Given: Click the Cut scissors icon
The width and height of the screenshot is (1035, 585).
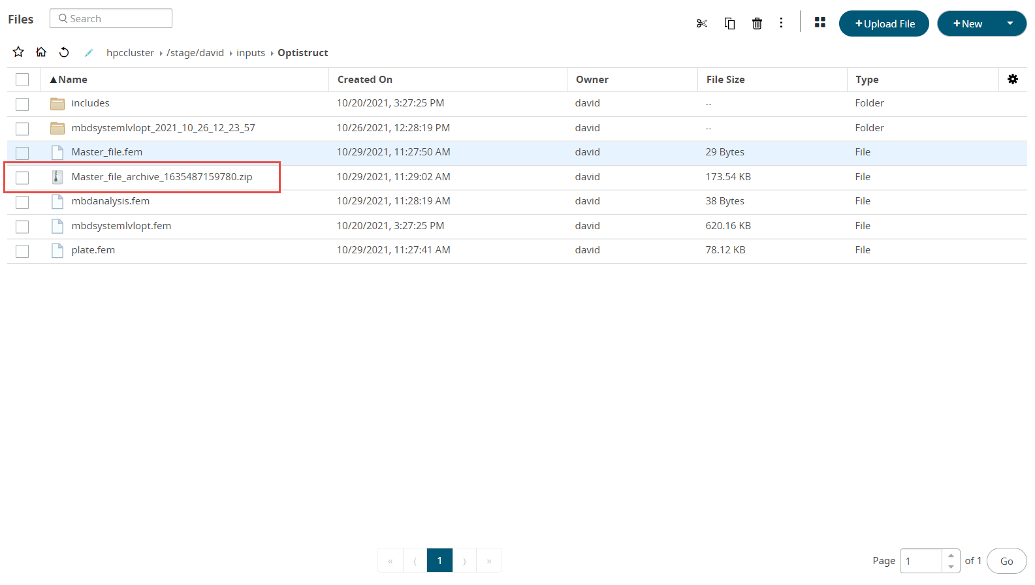Looking at the screenshot, I should pos(702,24).
